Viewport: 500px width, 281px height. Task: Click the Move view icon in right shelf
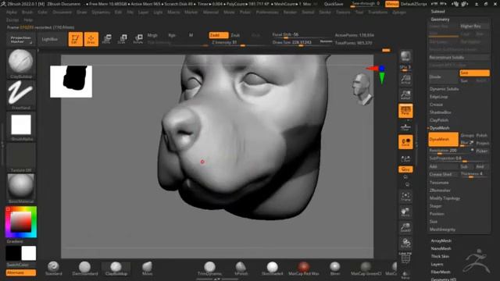pos(405,212)
